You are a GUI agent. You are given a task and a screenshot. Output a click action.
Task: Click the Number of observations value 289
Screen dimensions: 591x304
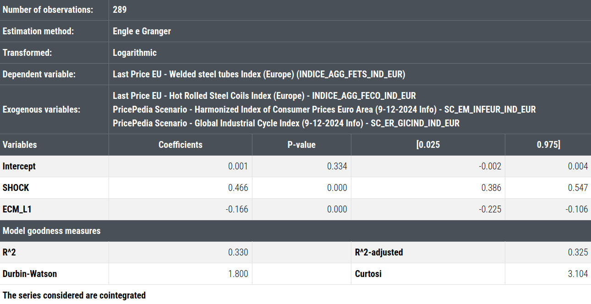(120, 10)
